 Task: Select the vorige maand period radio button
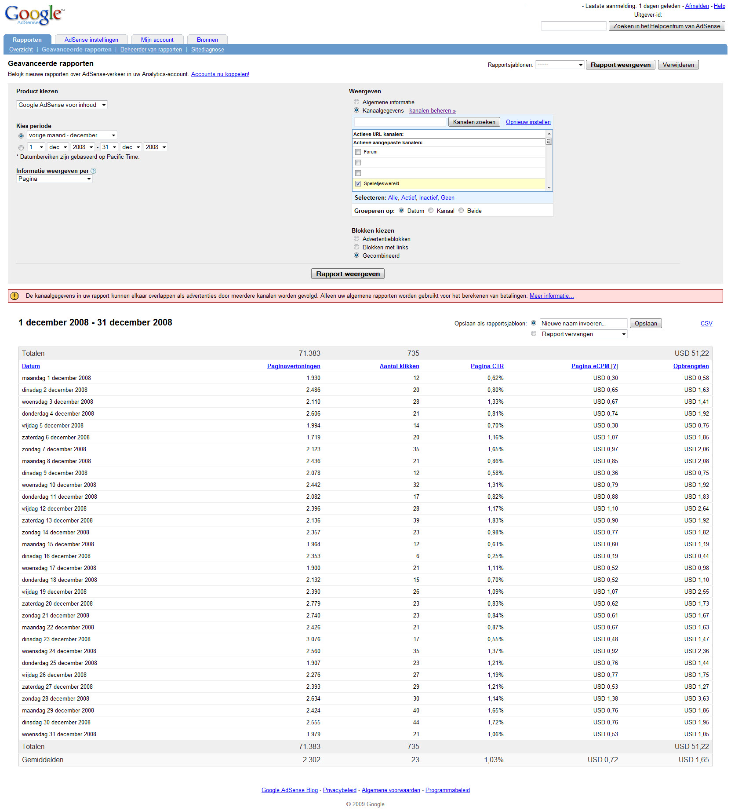click(21, 136)
